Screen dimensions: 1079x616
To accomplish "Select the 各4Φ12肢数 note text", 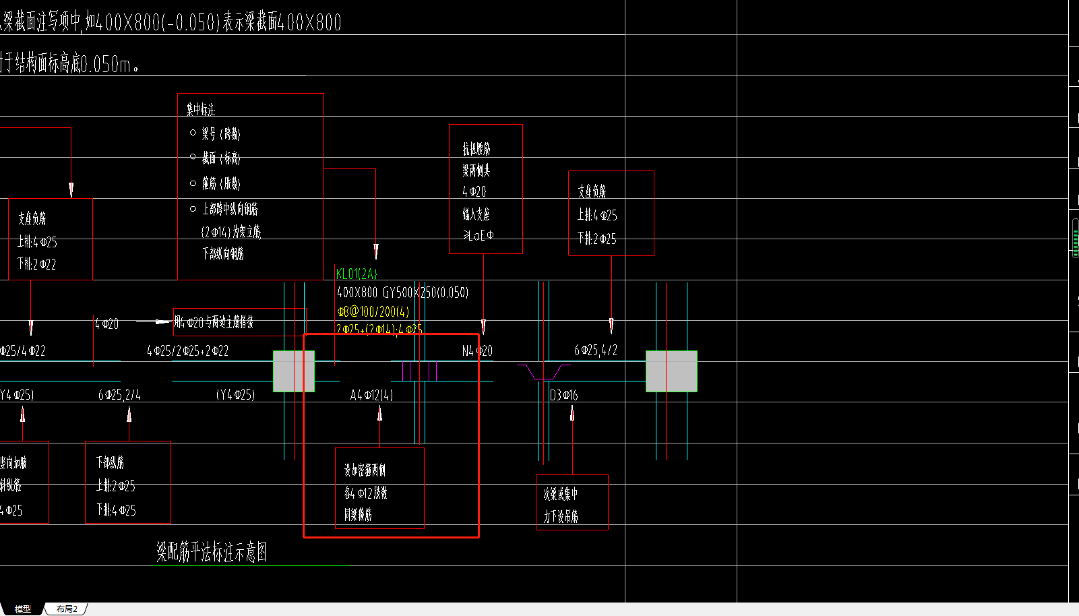I will (x=365, y=493).
